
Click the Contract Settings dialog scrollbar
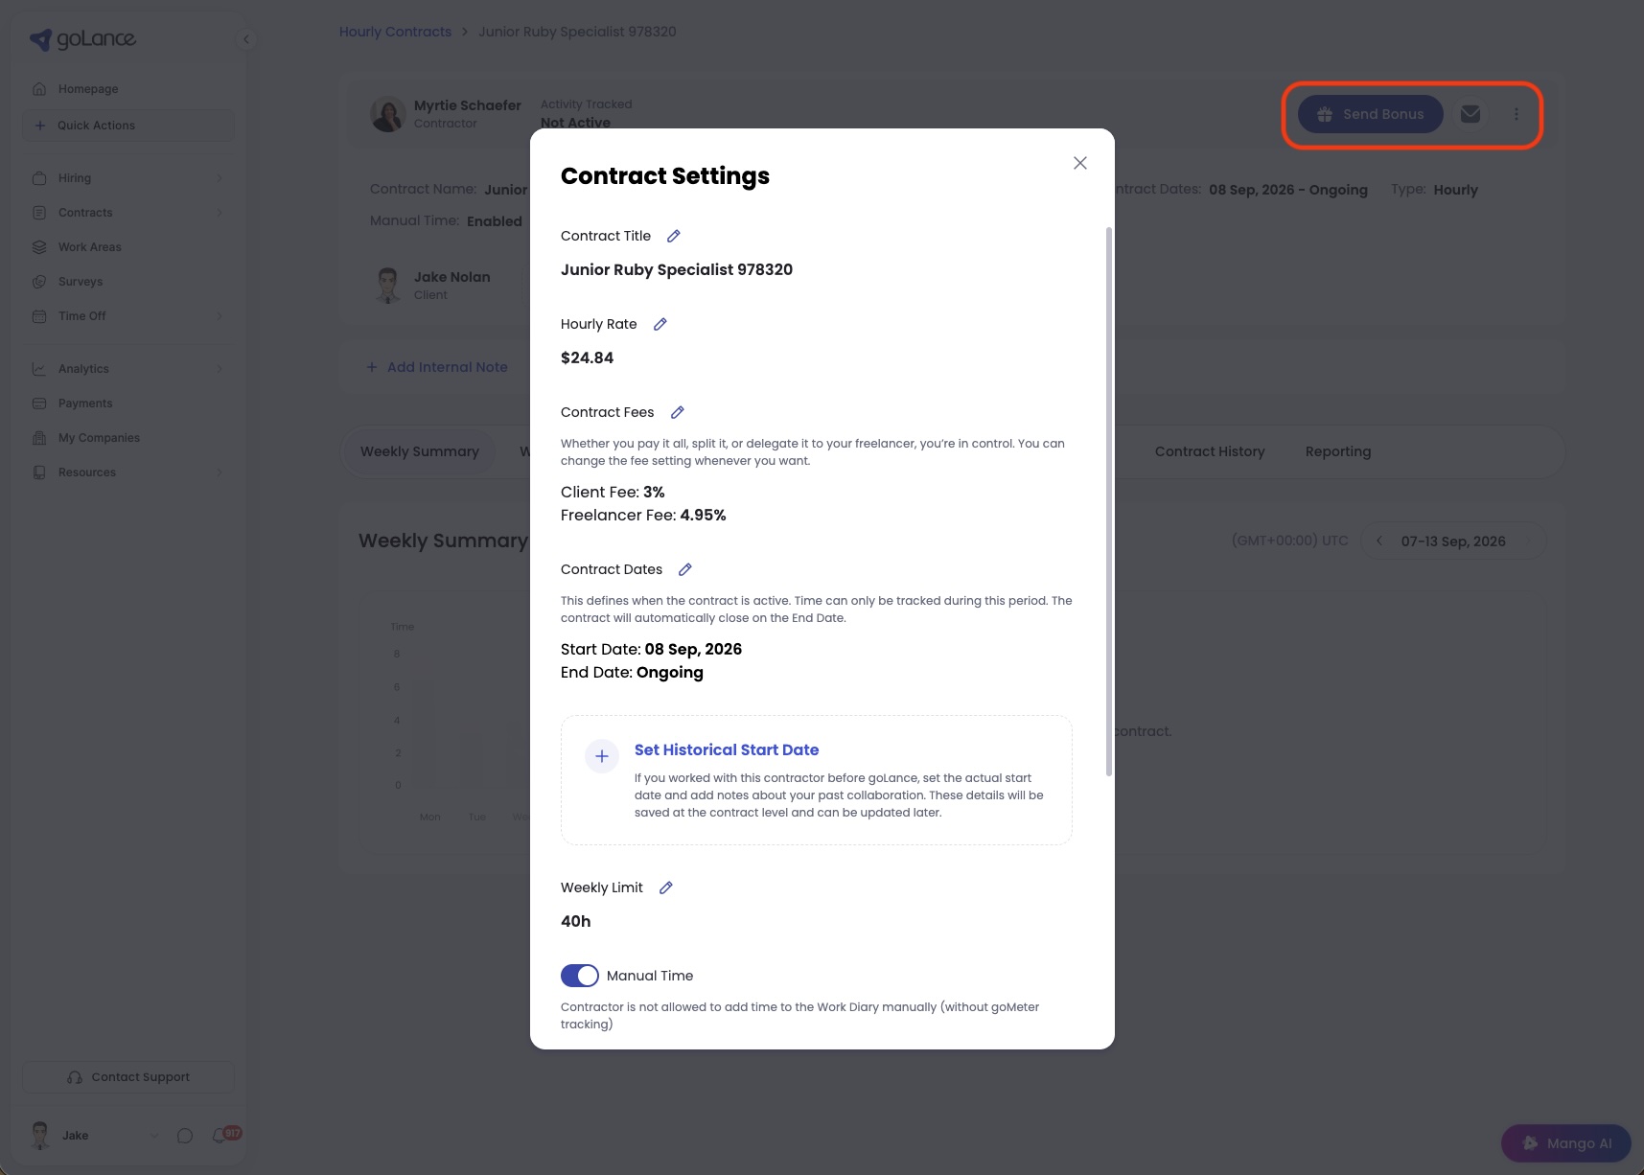pos(1109,501)
